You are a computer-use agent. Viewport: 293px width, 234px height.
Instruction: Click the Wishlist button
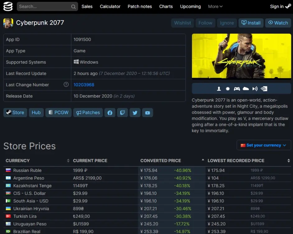click(x=183, y=23)
